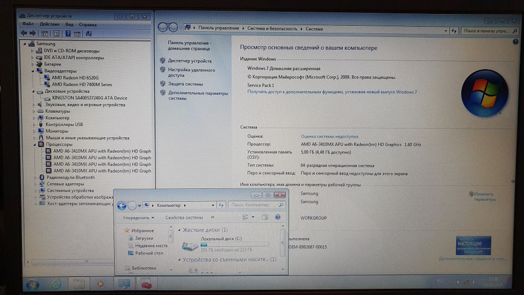This screenshot has width=524, height=295.
Task: Scan for hardware changes in Device Manager
Action: (x=89, y=34)
